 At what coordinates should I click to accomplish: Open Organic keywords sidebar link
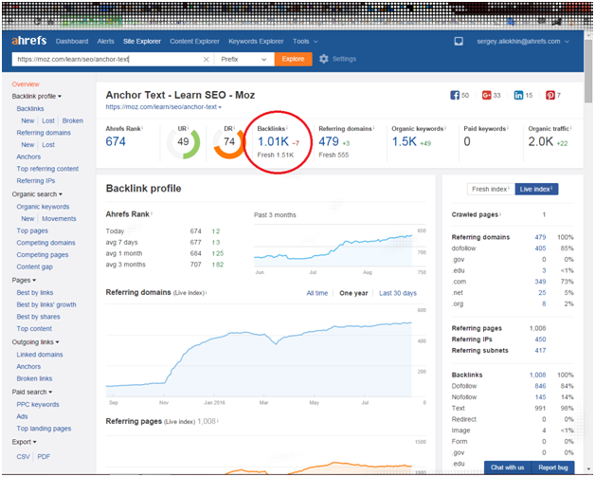coord(43,207)
